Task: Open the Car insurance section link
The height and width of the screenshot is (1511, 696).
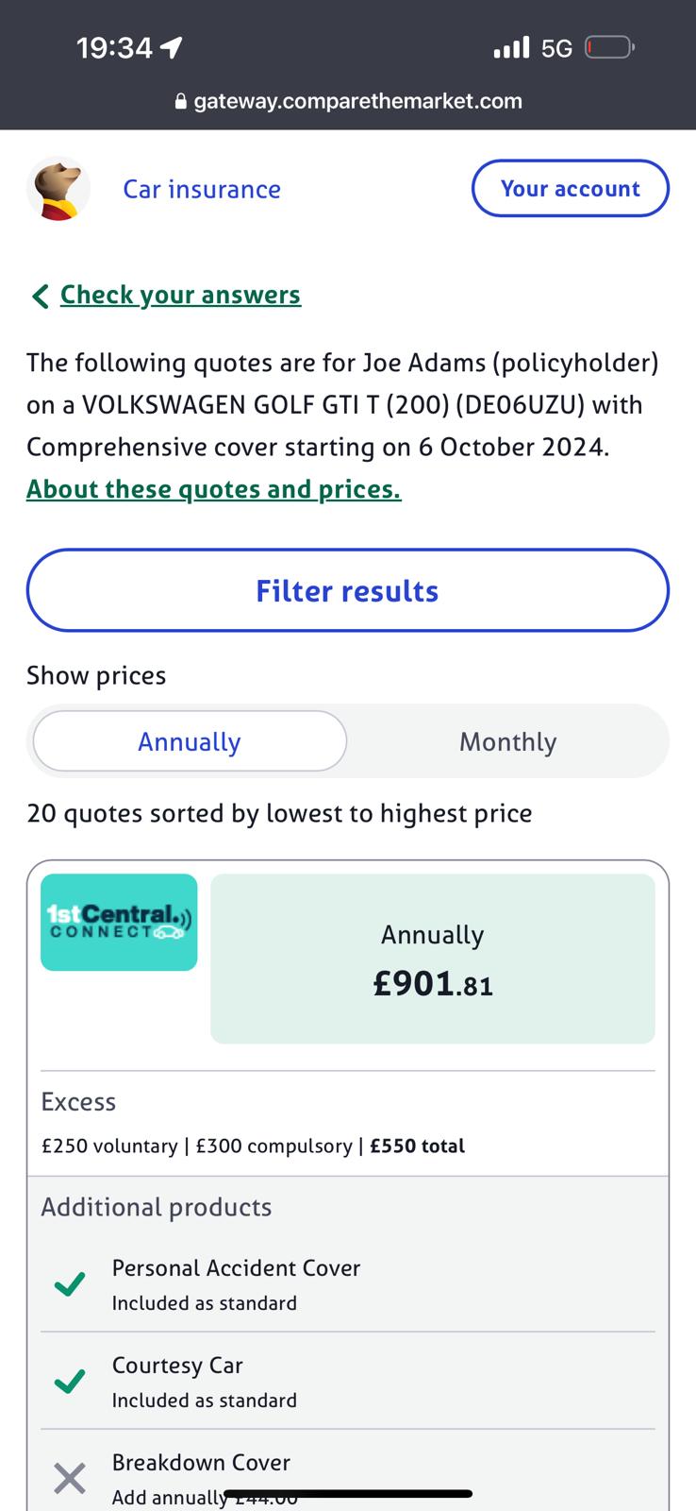Action: pyautogui.click(x=202, y=190)
